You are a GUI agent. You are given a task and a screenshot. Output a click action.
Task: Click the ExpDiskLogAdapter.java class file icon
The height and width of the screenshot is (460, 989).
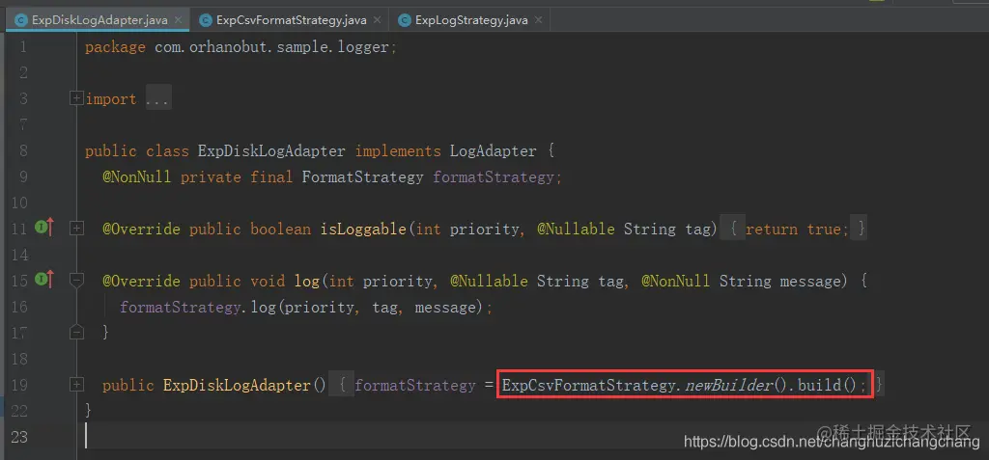(x=21, y=20)
